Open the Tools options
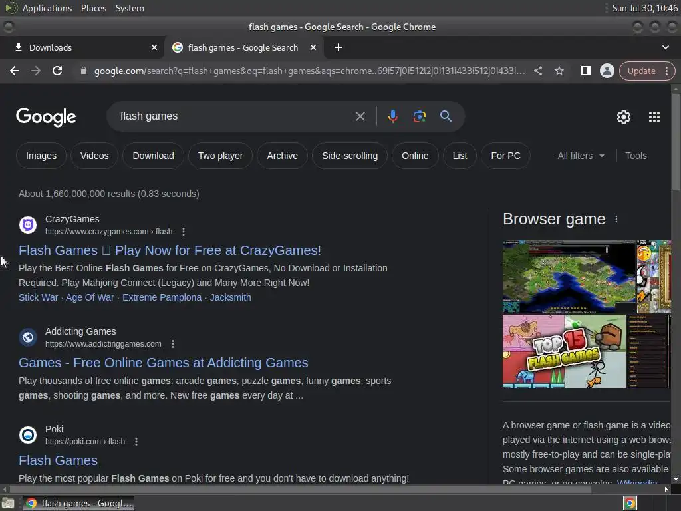This screenshot has width=681, height=511. [x=636, y=156]
